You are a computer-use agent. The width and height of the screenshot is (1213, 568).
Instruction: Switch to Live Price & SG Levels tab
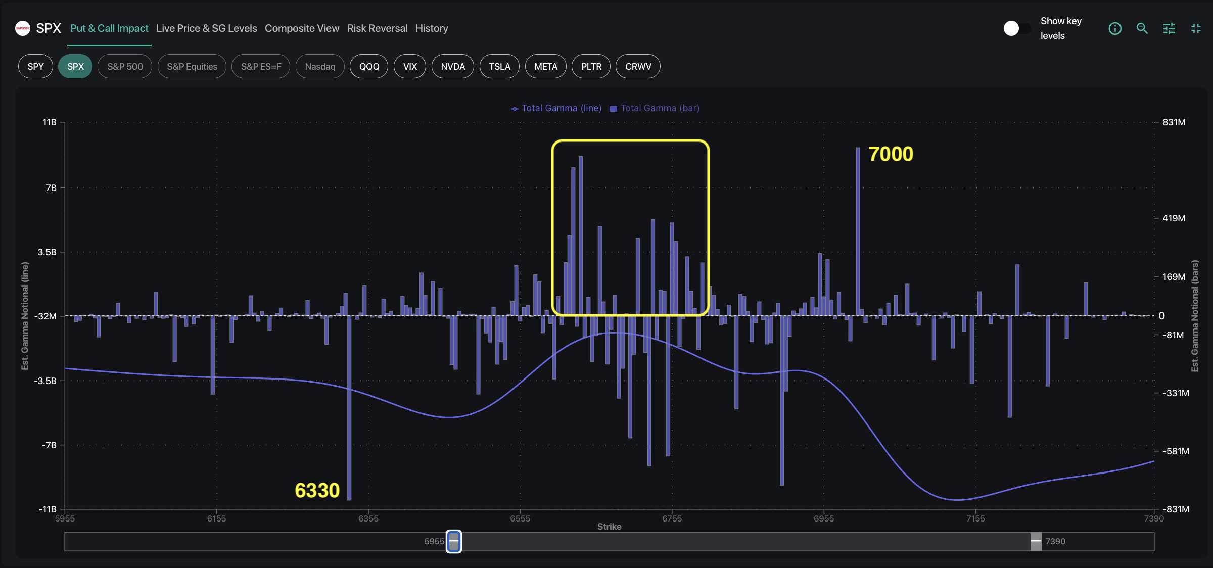[x=206, y=28]
